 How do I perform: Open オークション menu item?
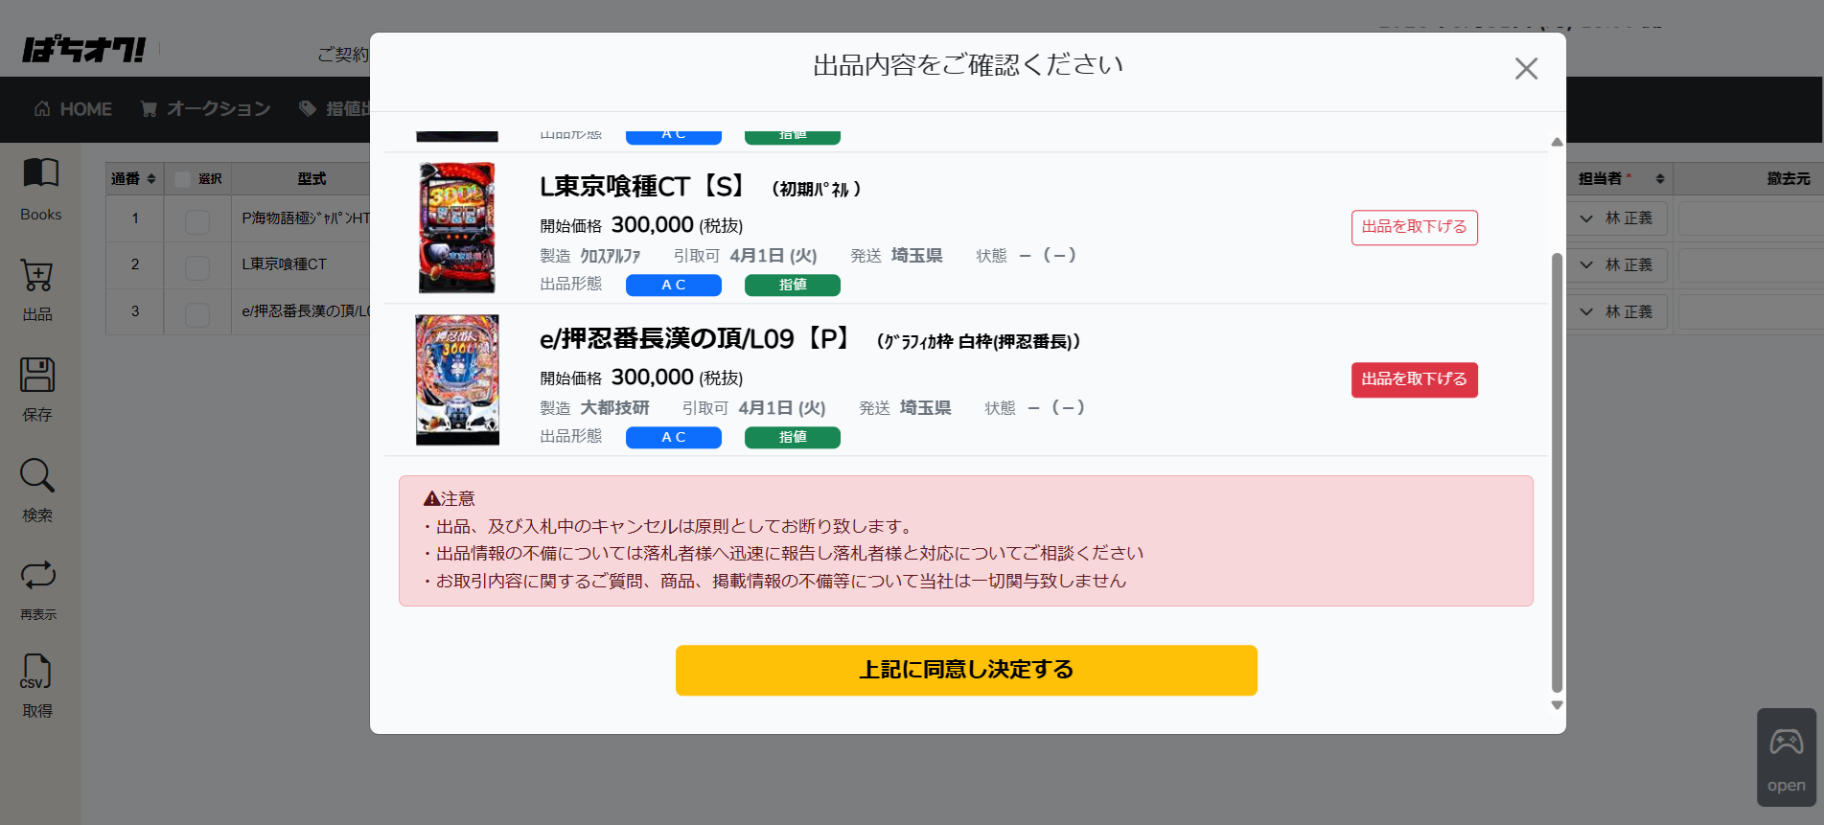coord(205,109)
